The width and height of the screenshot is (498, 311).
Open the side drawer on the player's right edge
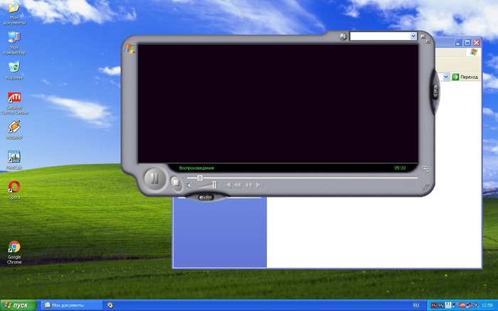pos(435,91)
